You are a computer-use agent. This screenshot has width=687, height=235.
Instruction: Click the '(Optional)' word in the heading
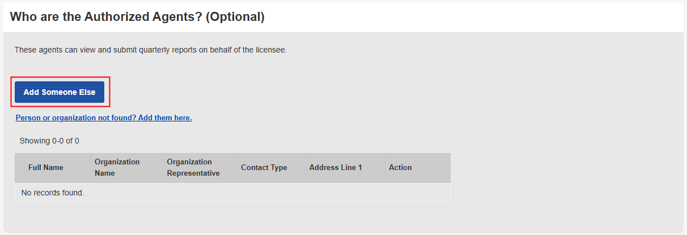point(235,17)
